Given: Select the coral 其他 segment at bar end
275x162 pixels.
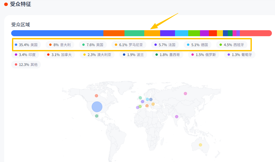Looking at the screenshot, I should tap(256, 33).
